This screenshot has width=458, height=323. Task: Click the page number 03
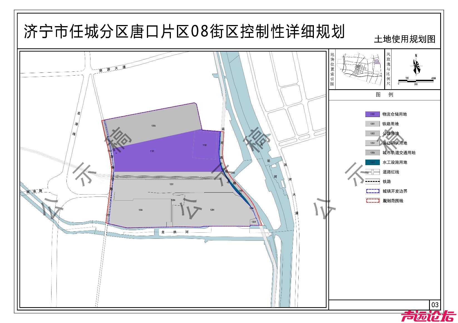[x=435, y=305]
